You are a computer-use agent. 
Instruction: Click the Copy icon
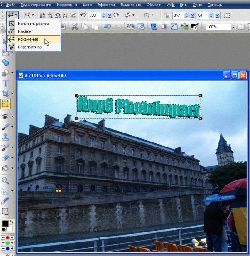(x=85, y=26)
